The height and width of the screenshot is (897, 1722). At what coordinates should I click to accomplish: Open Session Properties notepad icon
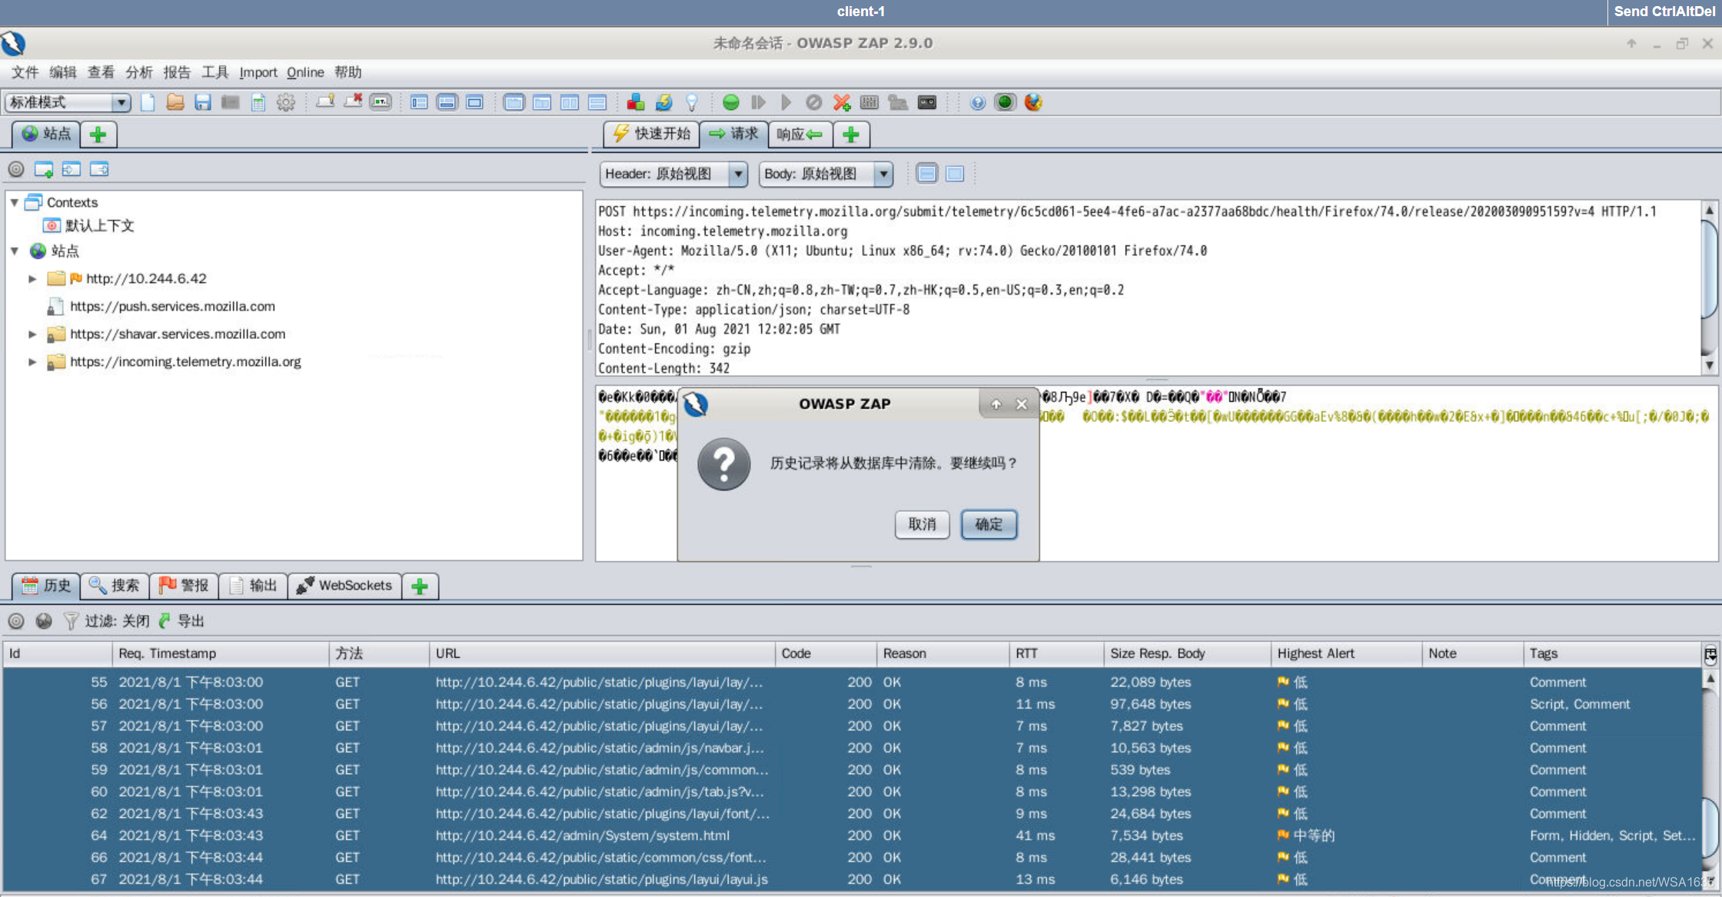pyautogui.click(x=258, y=102)
